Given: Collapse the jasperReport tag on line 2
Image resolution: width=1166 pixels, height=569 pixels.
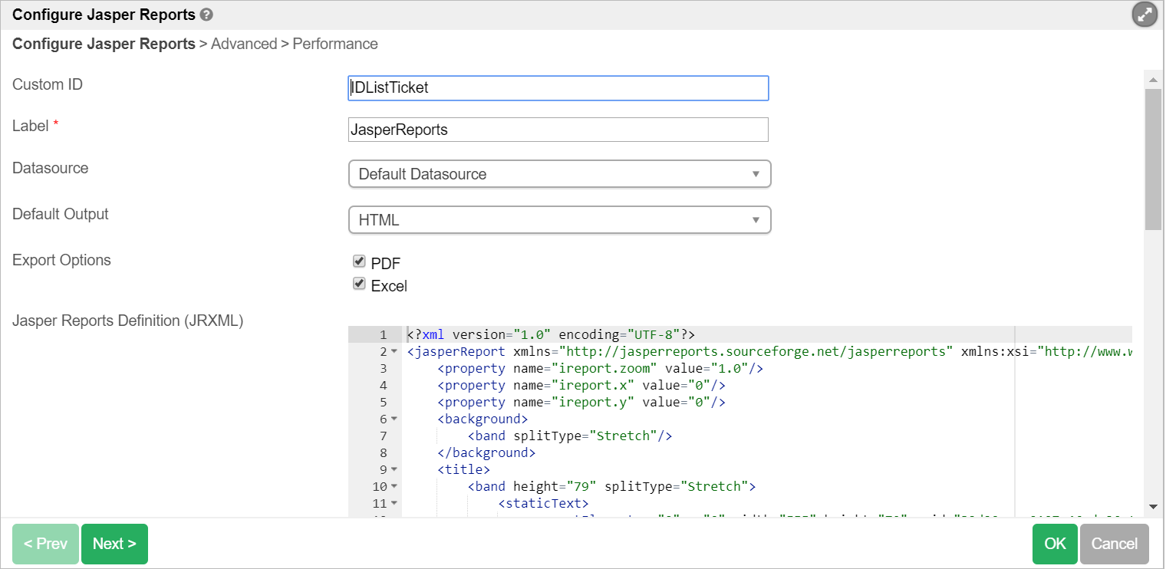Looking at the screenshot, I should tap(394, 352).
